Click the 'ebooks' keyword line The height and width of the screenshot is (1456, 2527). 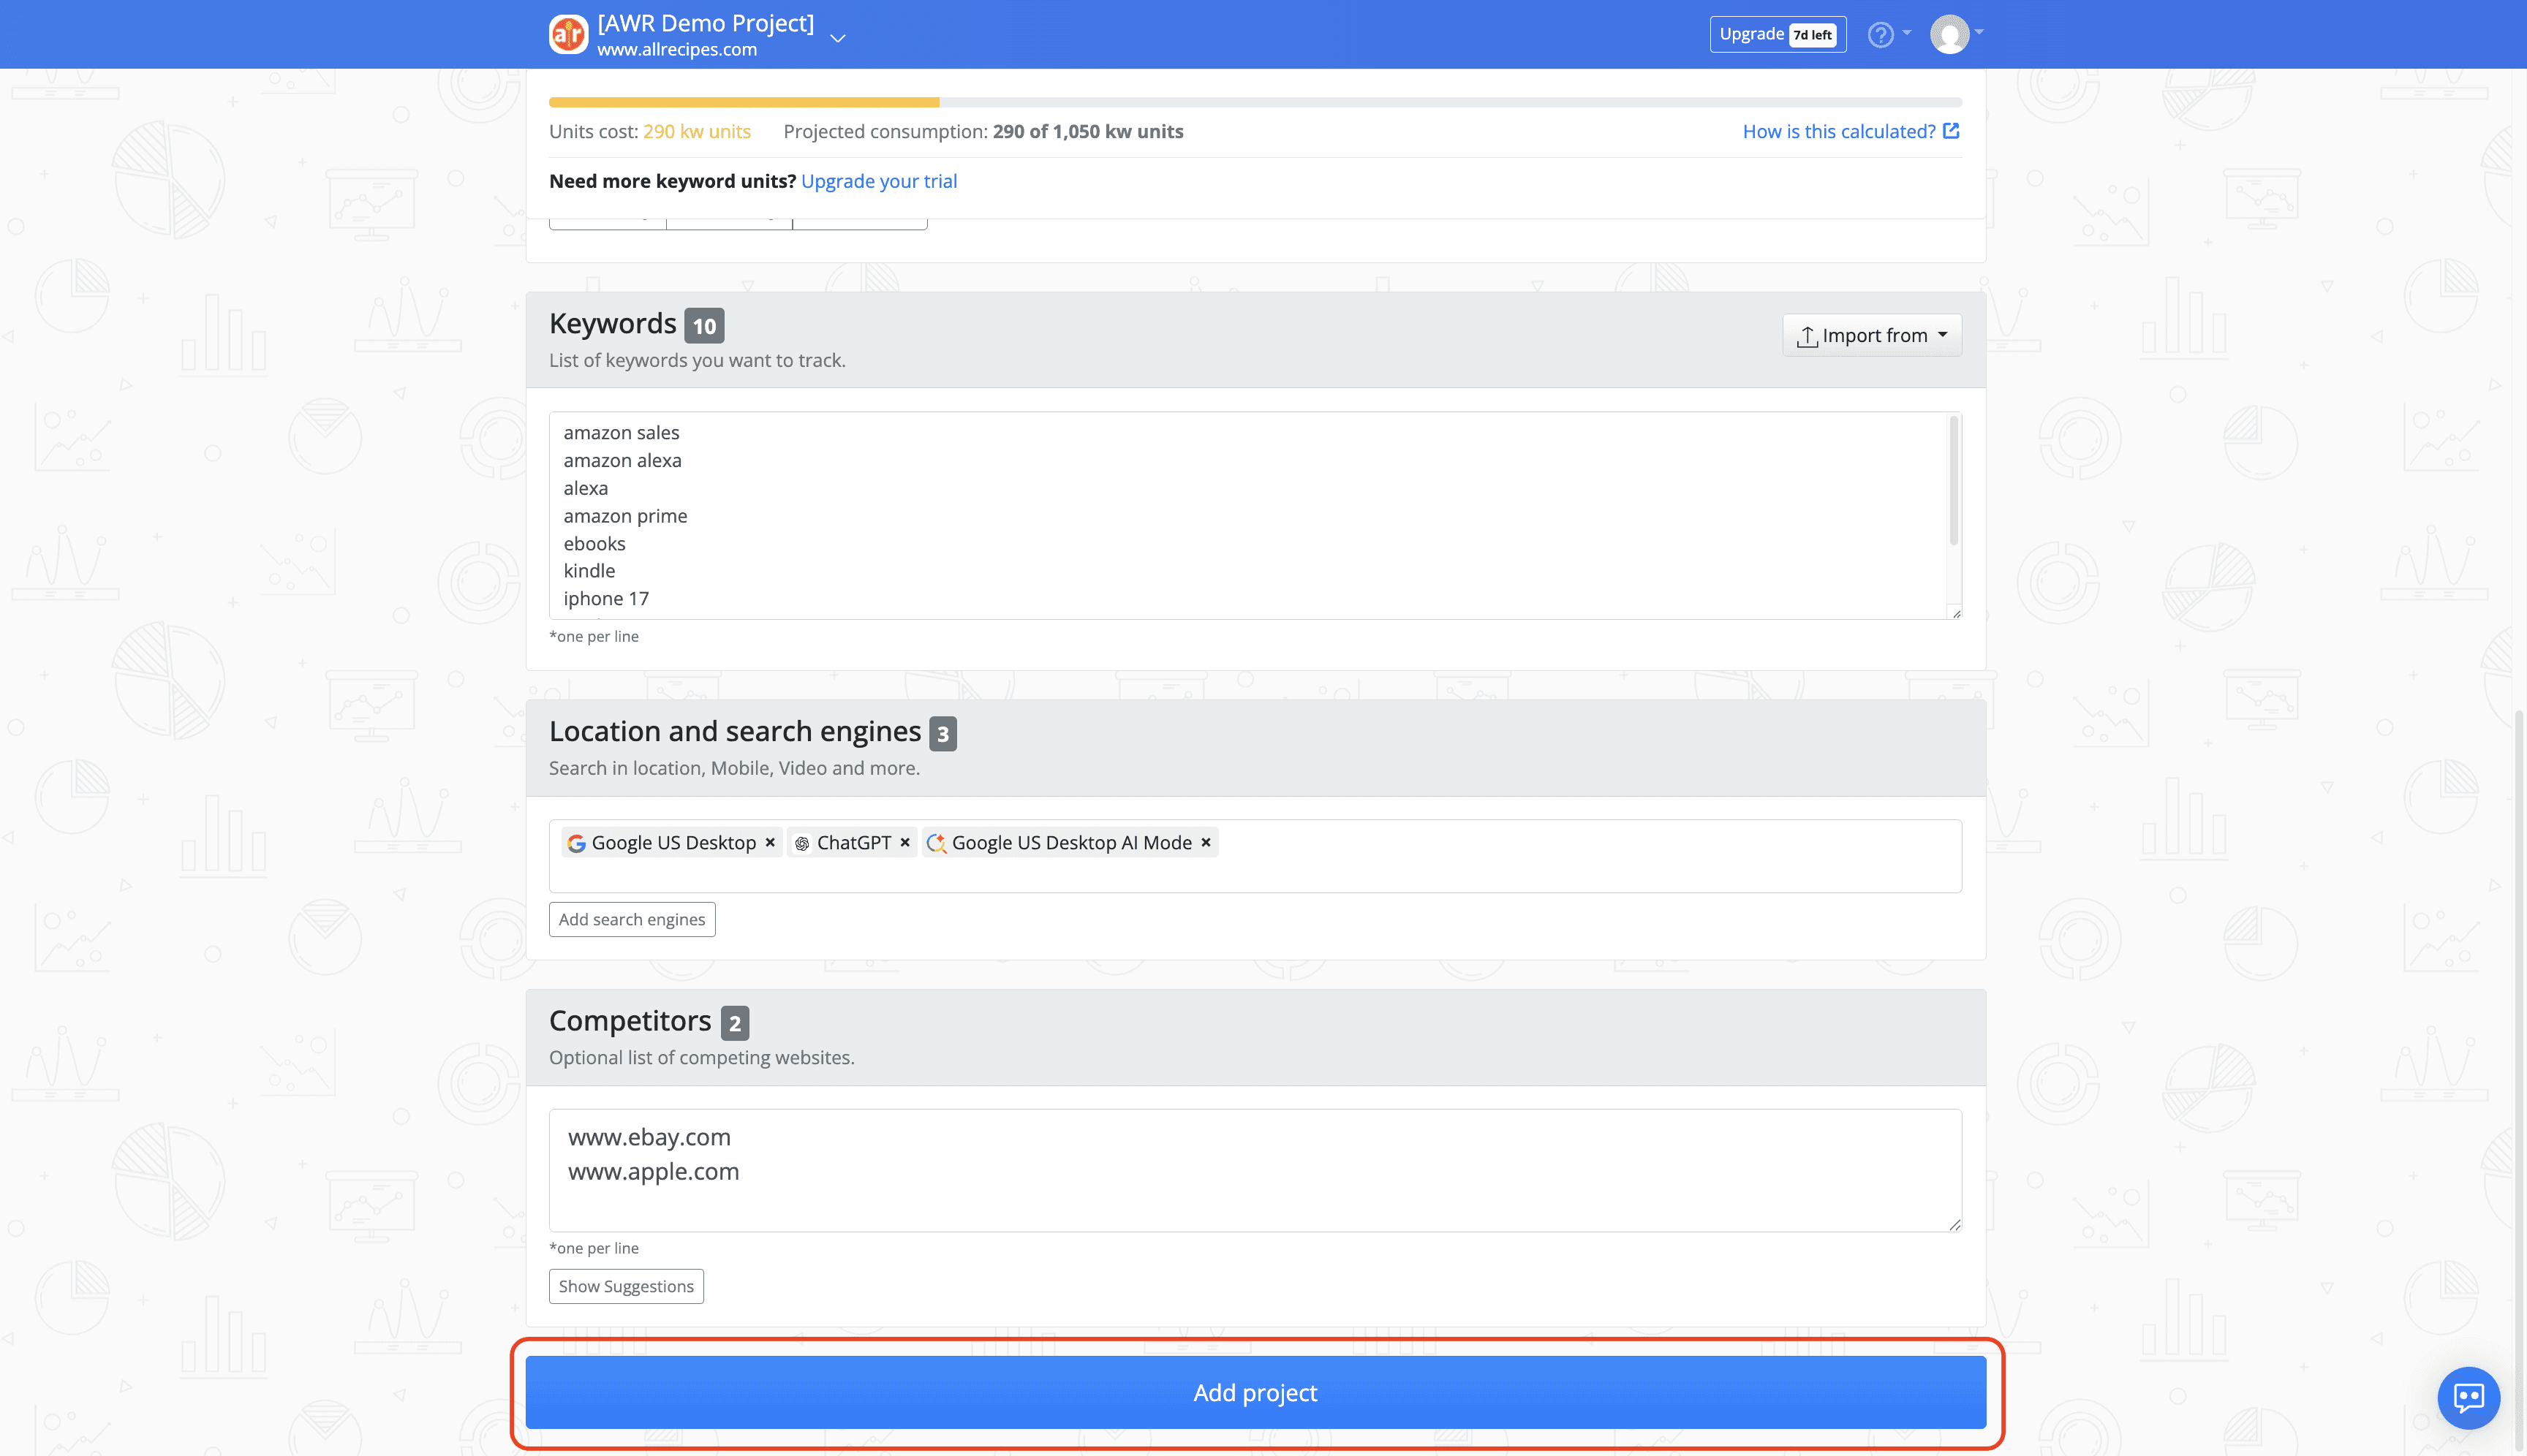(594, 544)
